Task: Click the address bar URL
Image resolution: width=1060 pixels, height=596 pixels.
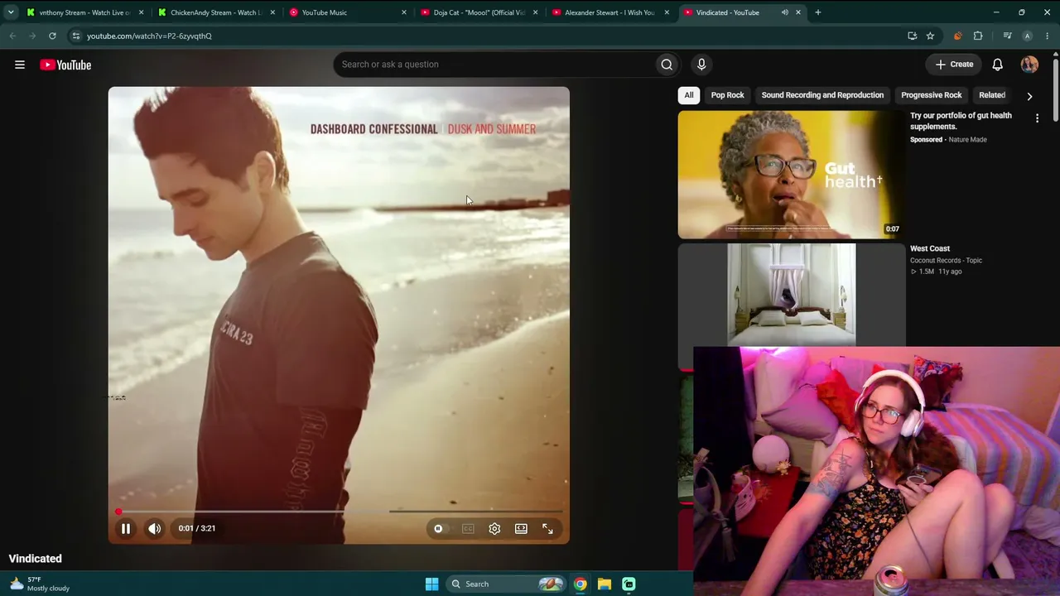Action: click(x=149, y=36)
